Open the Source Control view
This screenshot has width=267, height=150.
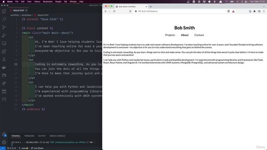4,27
